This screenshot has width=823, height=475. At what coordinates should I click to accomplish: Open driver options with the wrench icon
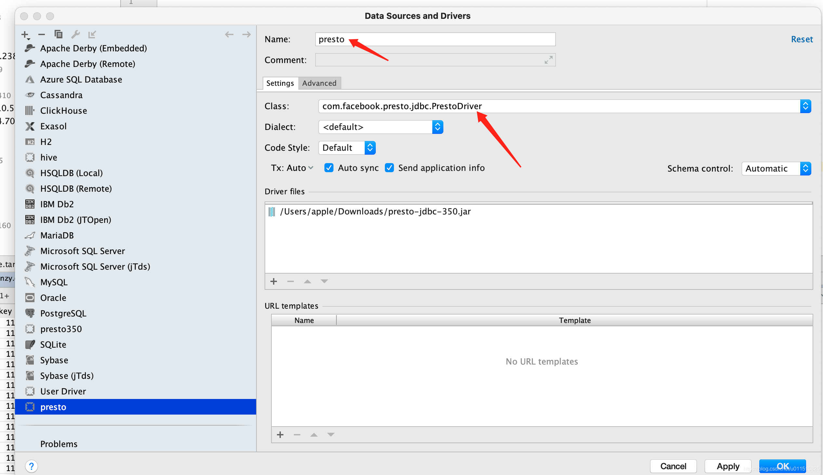coord(75,34)
